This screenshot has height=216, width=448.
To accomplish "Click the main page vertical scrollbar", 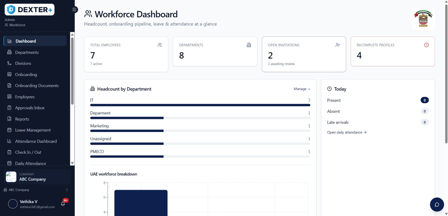I will (446, 74).
